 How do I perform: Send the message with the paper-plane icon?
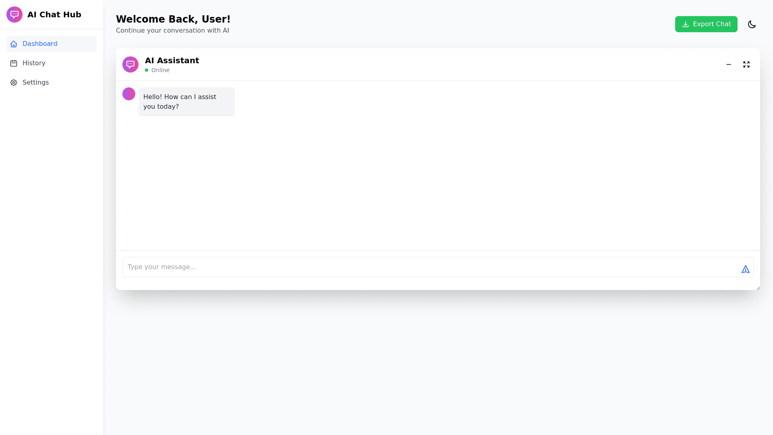pos(745,269)
